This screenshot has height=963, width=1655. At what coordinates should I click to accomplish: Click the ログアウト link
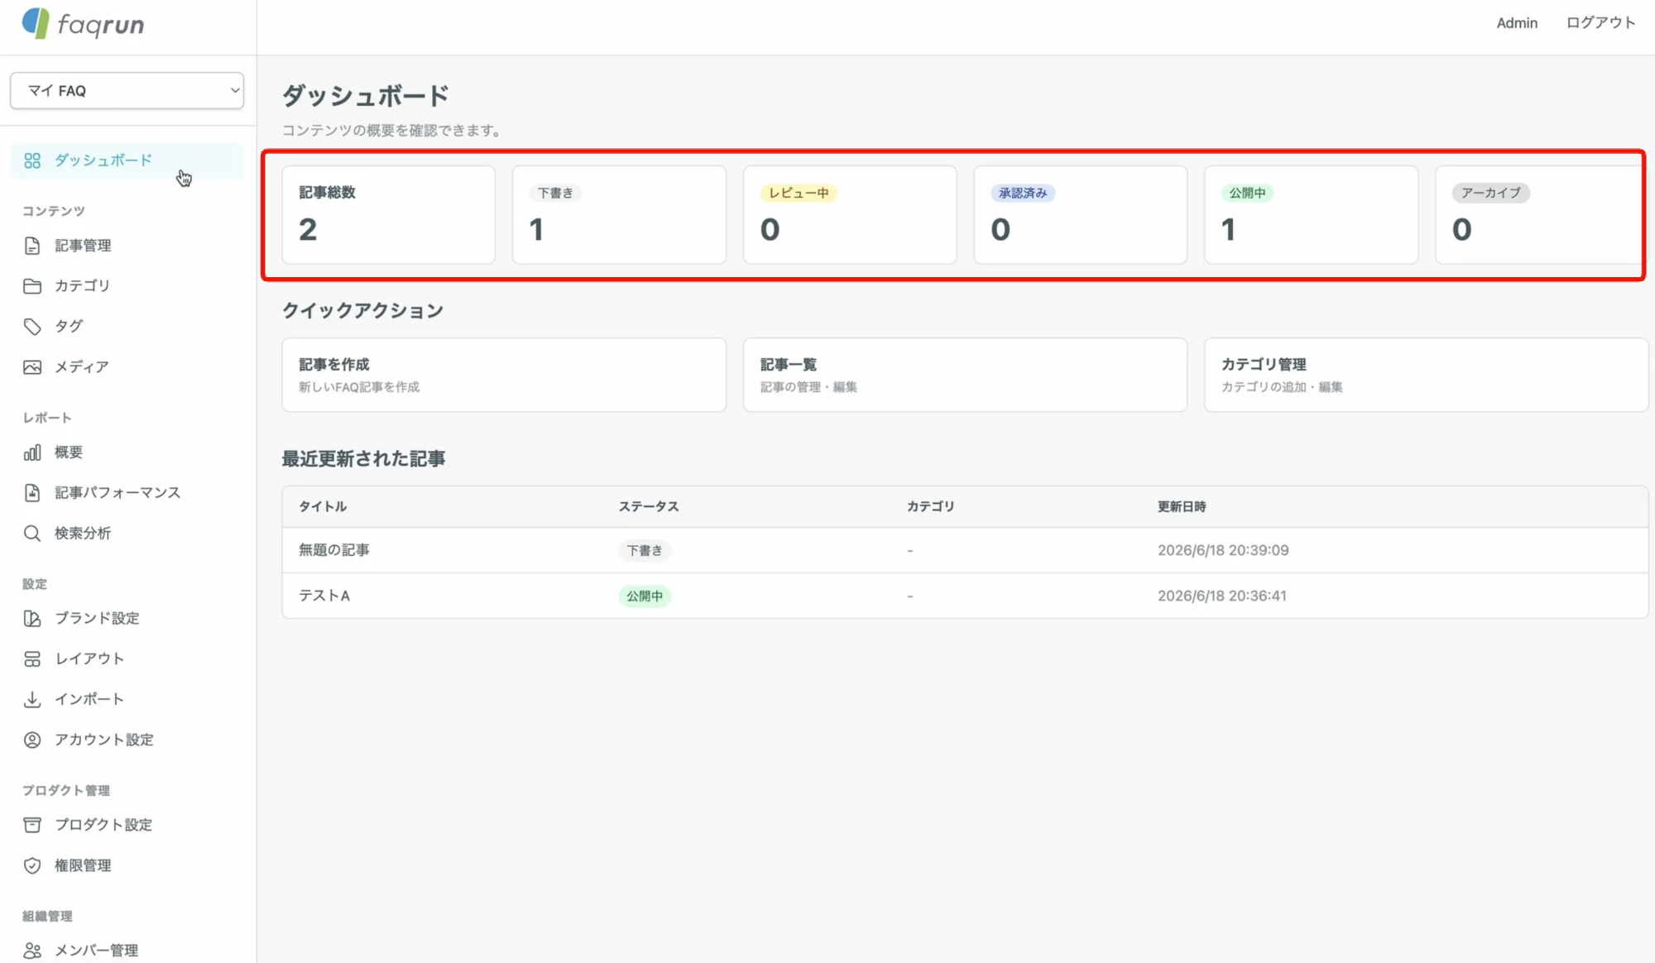(x=1600, y=23)
